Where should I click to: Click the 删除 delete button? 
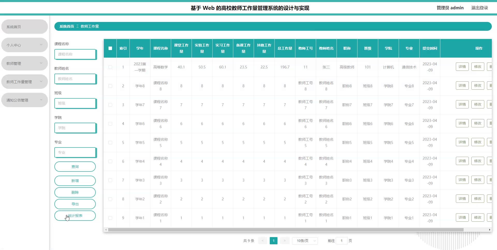click(x=75, y=192)
